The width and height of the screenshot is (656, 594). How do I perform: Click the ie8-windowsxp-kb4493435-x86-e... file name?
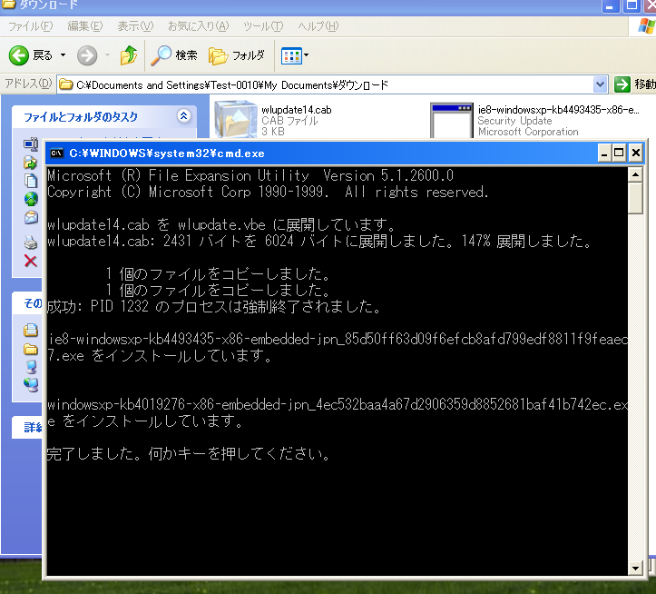(x=559, y=110)
